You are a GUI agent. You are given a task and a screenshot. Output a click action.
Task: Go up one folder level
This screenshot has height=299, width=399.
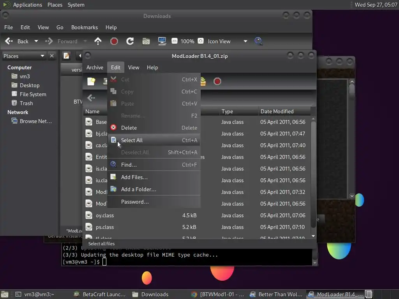click(98, 41)
